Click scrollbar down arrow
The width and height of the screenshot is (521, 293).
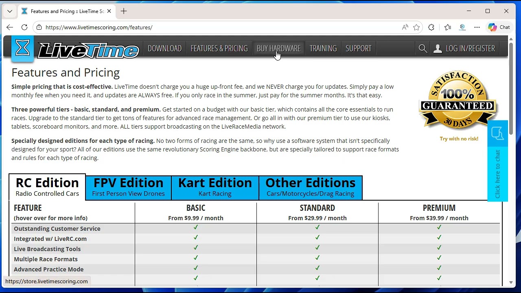coord(511,282)
